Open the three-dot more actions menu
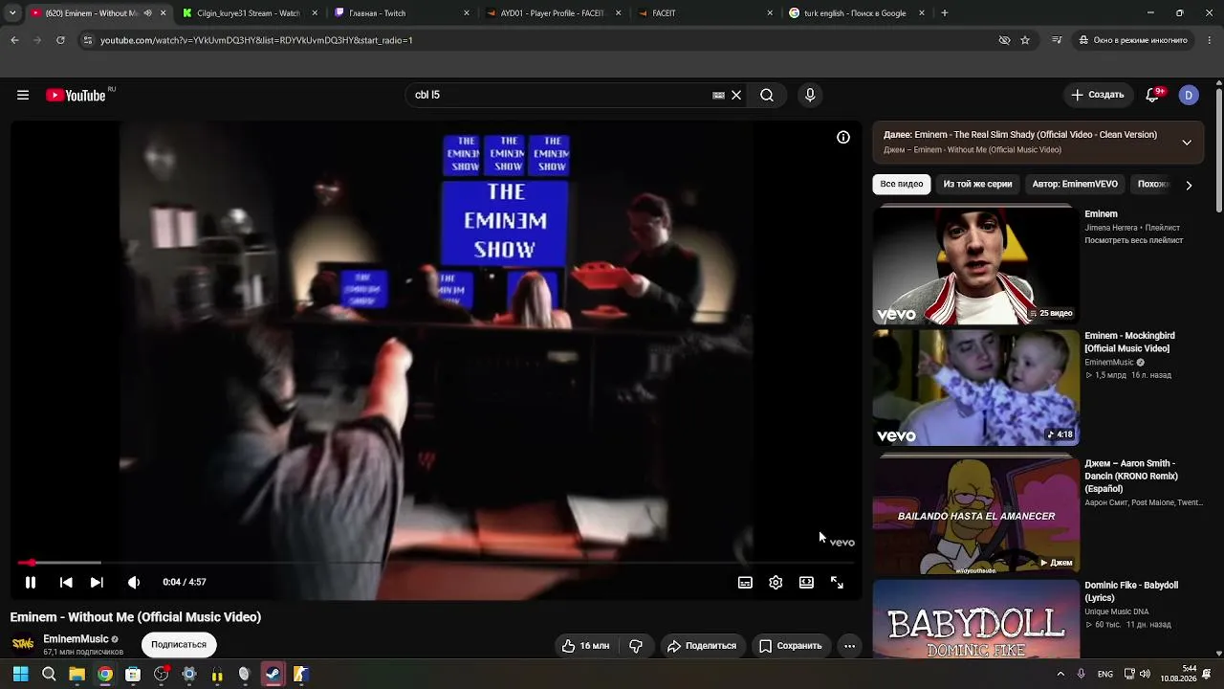The image size is (1224, 689). tap(849, 646)
